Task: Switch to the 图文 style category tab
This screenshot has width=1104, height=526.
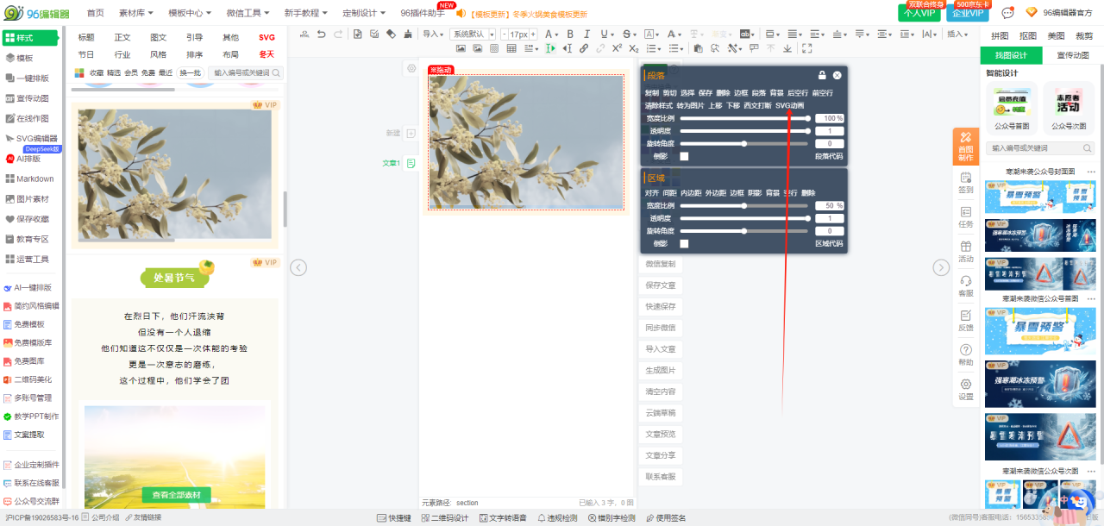Action: pos(159,38)
